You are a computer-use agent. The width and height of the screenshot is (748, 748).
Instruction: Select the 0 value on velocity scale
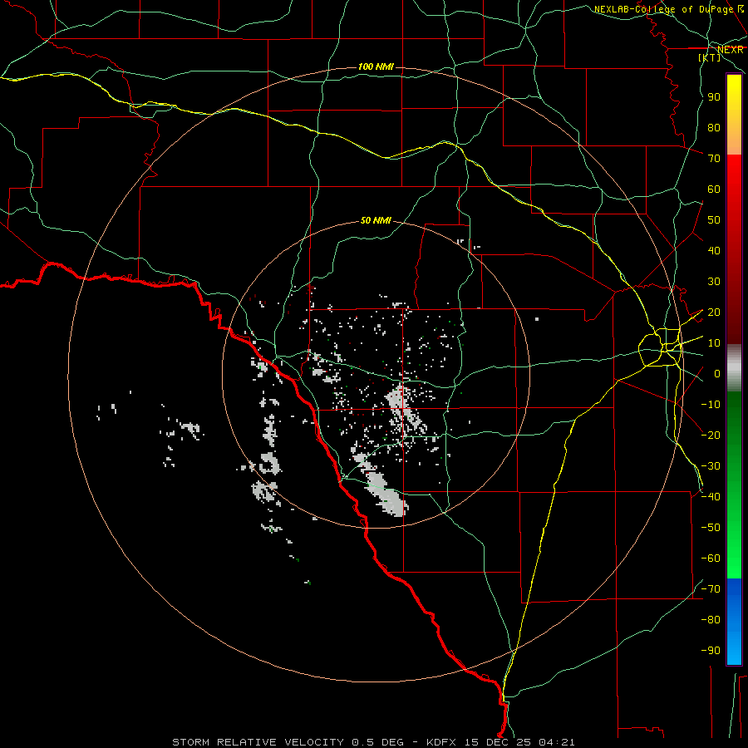tap(716, 374)
